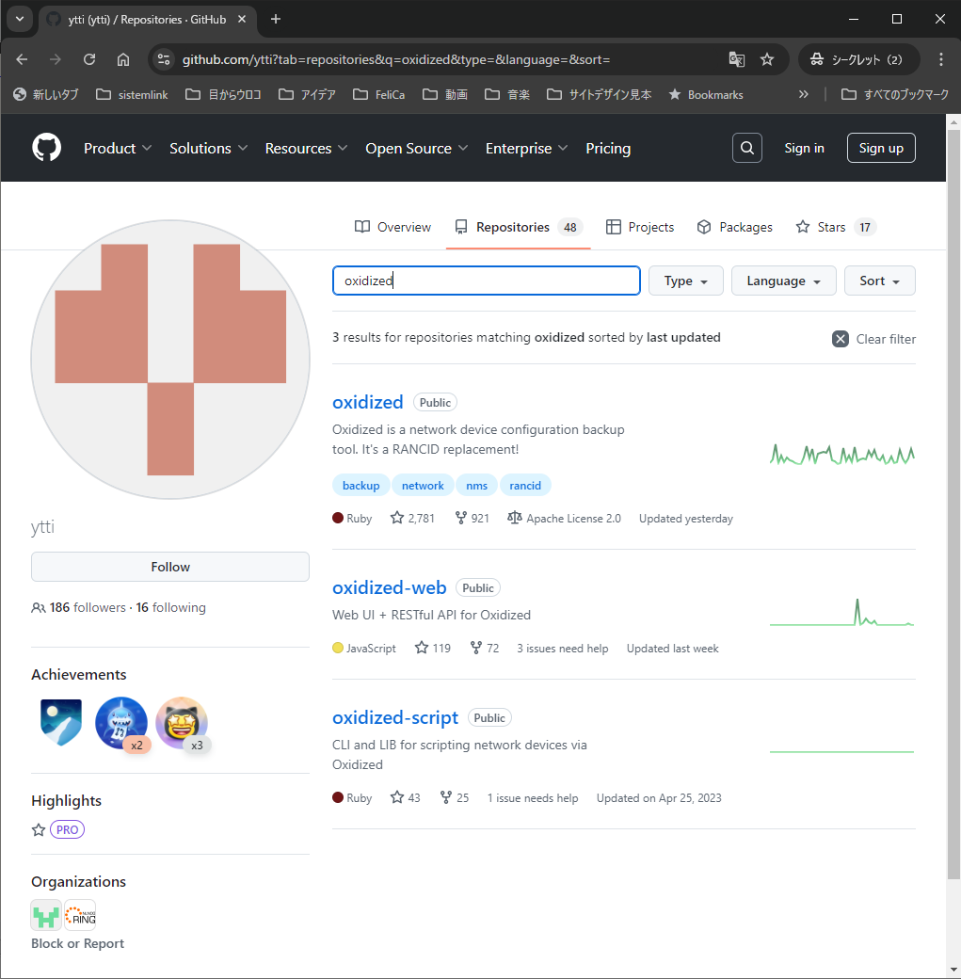This screenshot has width=961, height=979.
Task: Go to browser home page icon
Action: tap(123, 59)
